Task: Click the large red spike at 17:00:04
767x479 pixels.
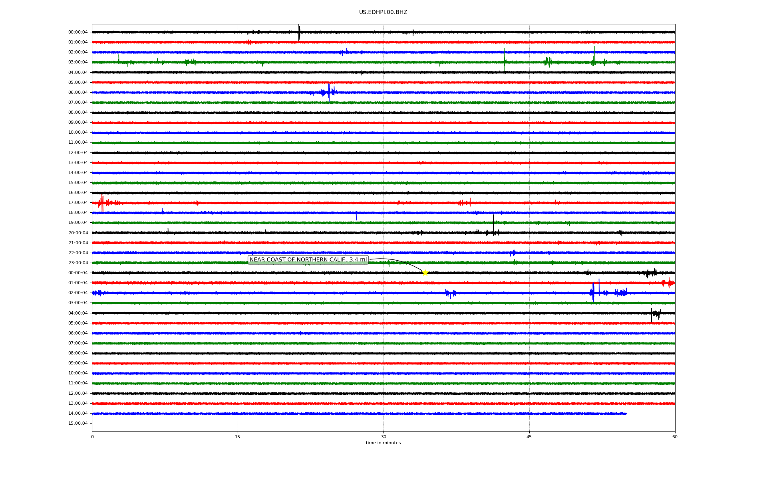Action: point(102,203)
